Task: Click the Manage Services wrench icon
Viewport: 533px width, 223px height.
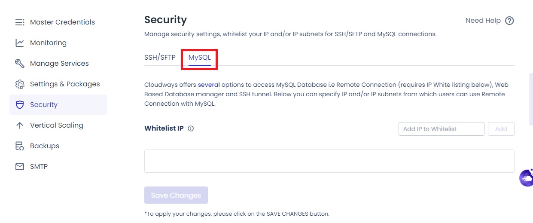Action: [20, 64]
